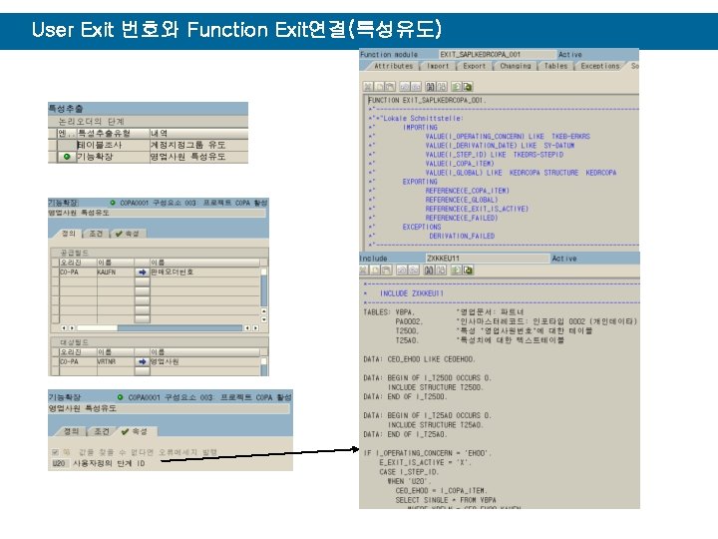
Task: Click the scroll down arrow in 공급필드 table
Action: (263, 319)
